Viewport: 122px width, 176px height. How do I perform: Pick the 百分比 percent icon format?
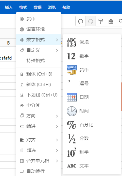[72, 125]
